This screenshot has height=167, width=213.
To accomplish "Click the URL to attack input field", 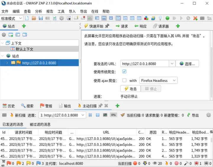I will [x=145, y=63].
